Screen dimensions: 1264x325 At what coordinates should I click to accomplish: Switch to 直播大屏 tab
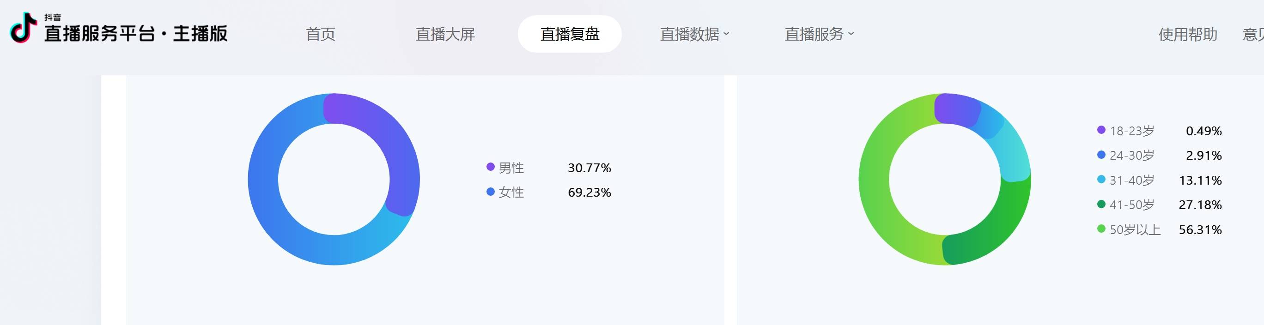click(445, 34)
